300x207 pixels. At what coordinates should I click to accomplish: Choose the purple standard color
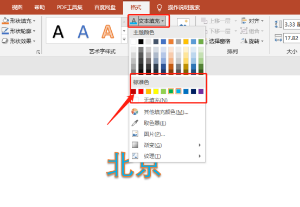pos(201,91)
